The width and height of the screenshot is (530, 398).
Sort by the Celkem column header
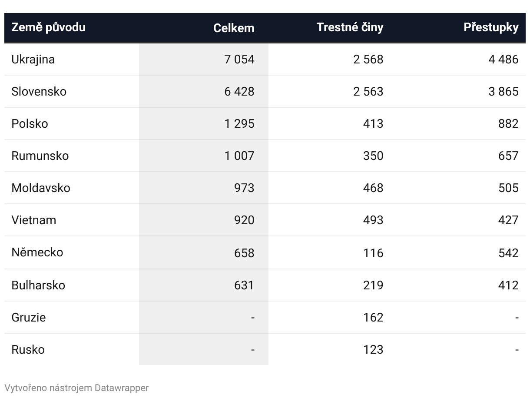(x=234, y=28)
